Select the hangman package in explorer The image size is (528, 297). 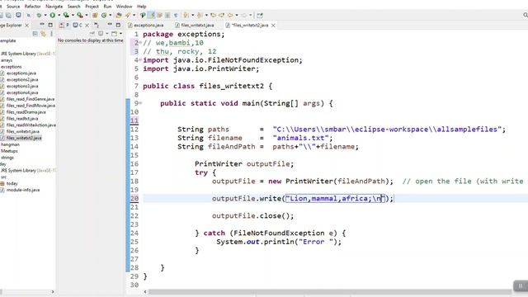[x=10, y=144]
